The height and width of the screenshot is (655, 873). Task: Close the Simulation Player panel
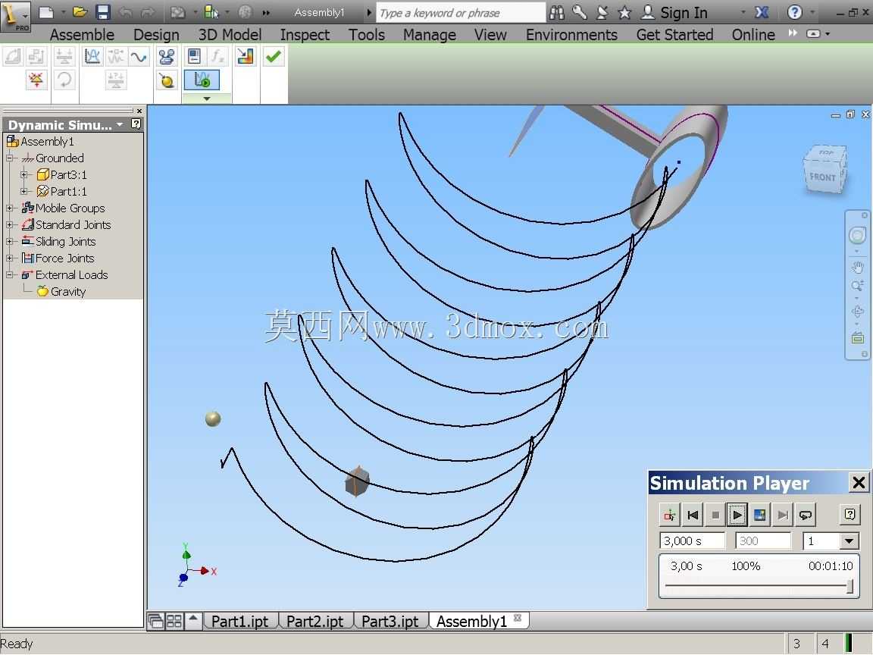[x=859, y=482]
